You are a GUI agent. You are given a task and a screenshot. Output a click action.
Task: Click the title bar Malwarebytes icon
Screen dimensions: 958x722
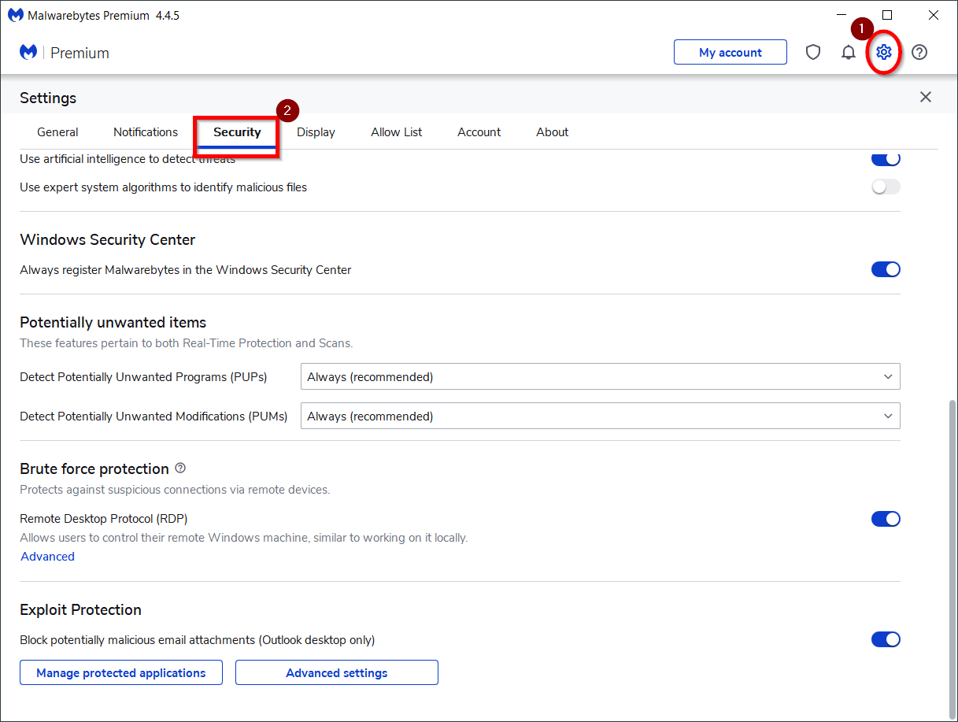(15, 15)
